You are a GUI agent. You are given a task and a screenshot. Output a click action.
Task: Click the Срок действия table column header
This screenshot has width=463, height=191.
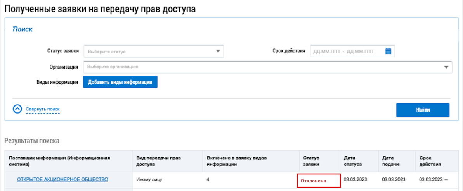point(430,161)
